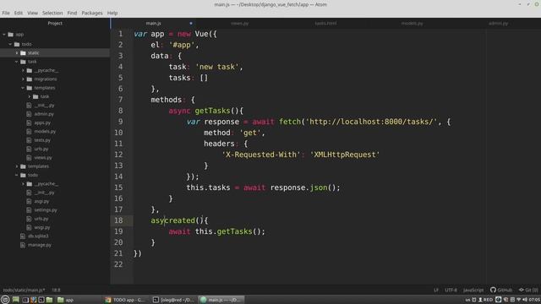
Task: Select the migrations folder icon
Action: (30, 79)
